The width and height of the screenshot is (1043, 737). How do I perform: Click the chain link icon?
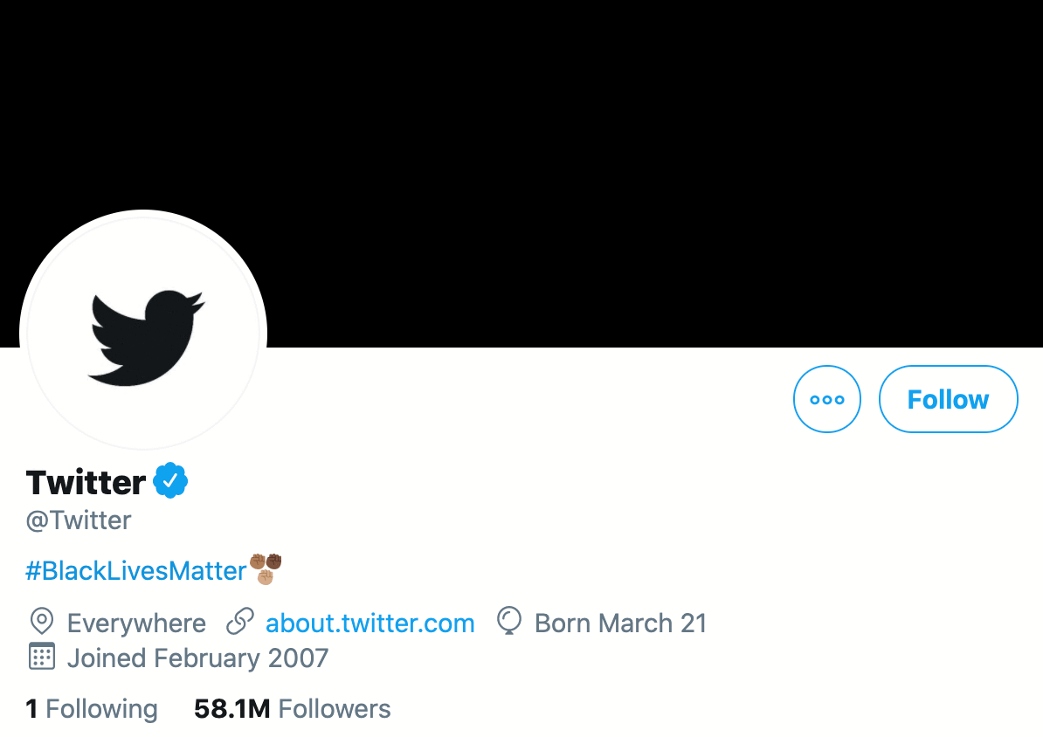coord(239,623)
